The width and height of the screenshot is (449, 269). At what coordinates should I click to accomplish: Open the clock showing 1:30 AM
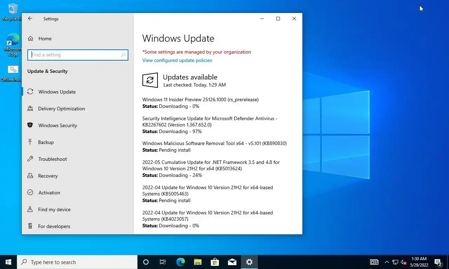[419, 262]
